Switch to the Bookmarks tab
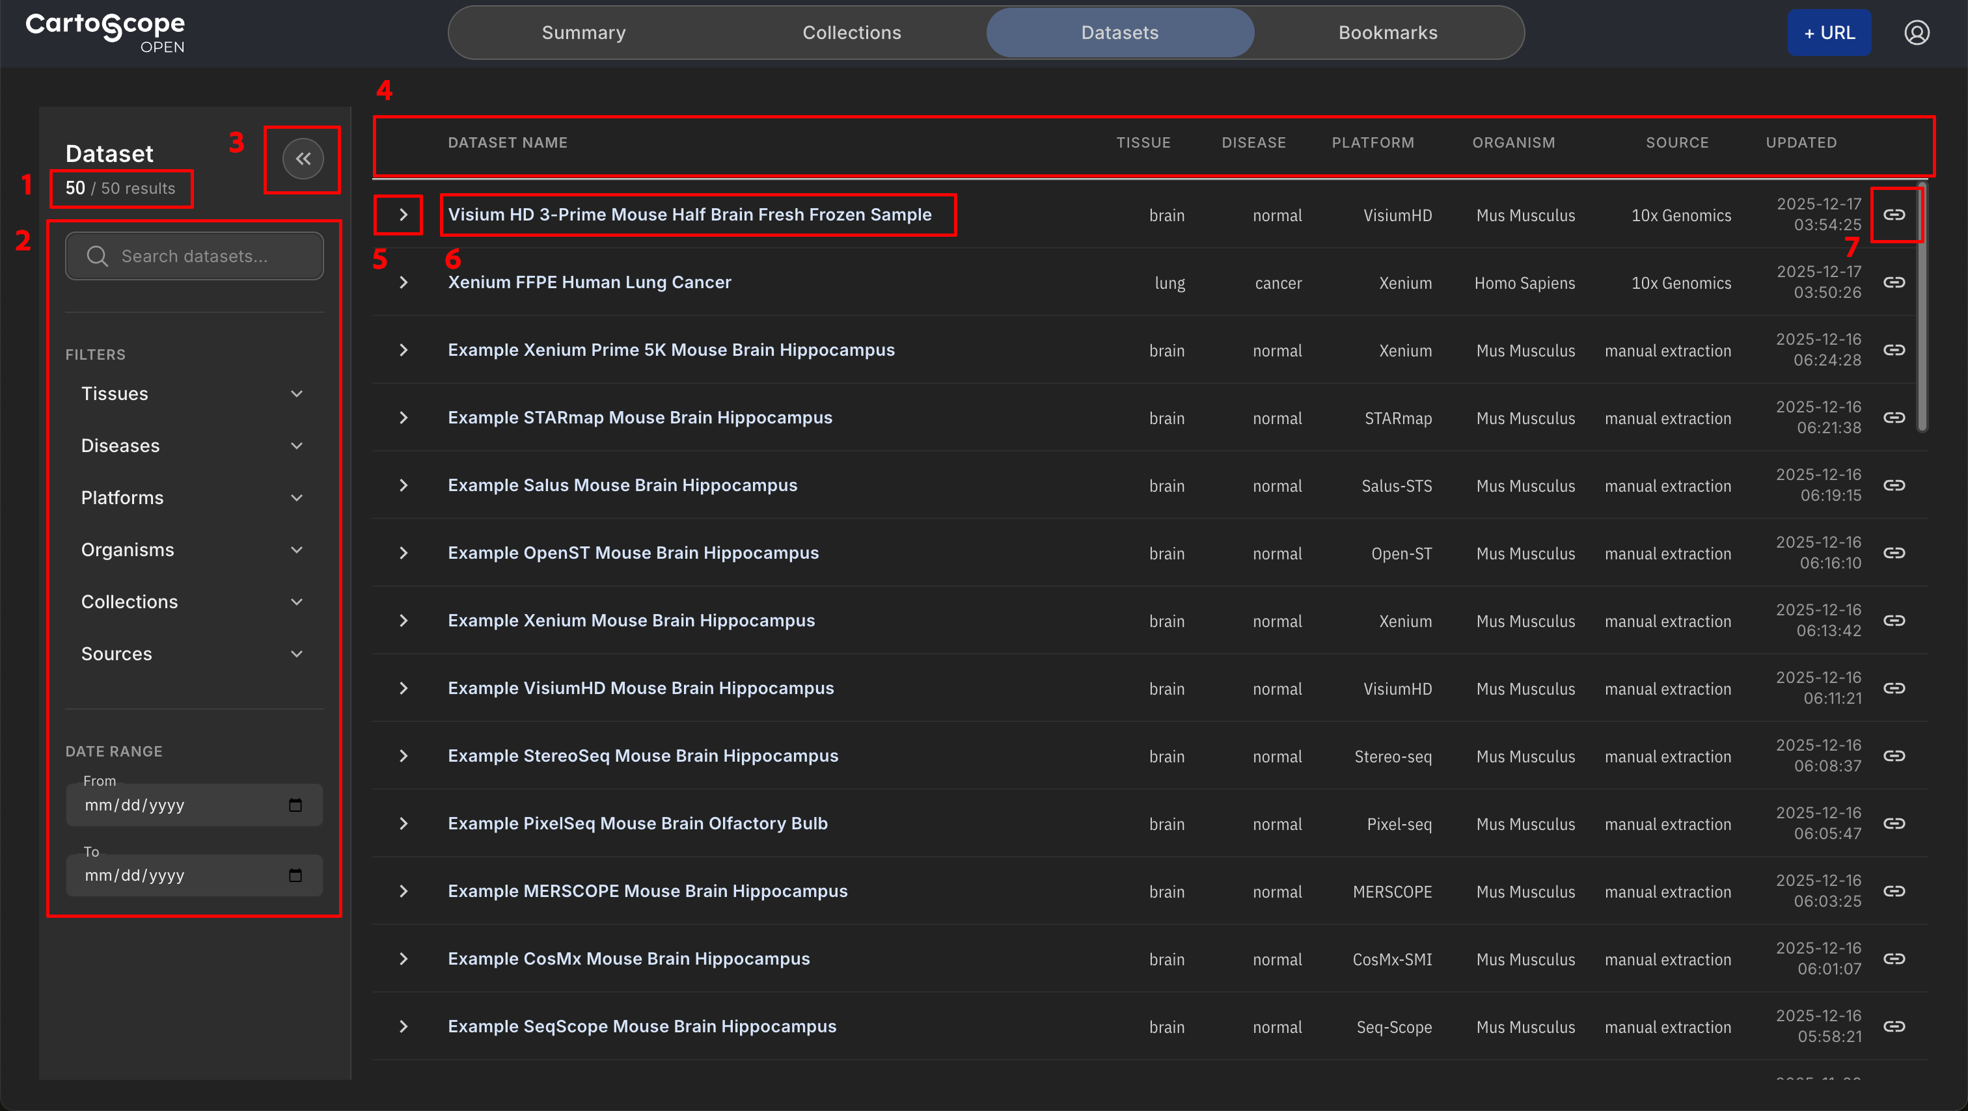Screen dimensions: 1968x1111 [1387, 33]
